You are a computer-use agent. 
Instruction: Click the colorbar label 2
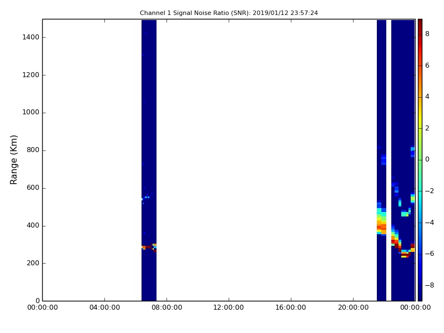427,128
